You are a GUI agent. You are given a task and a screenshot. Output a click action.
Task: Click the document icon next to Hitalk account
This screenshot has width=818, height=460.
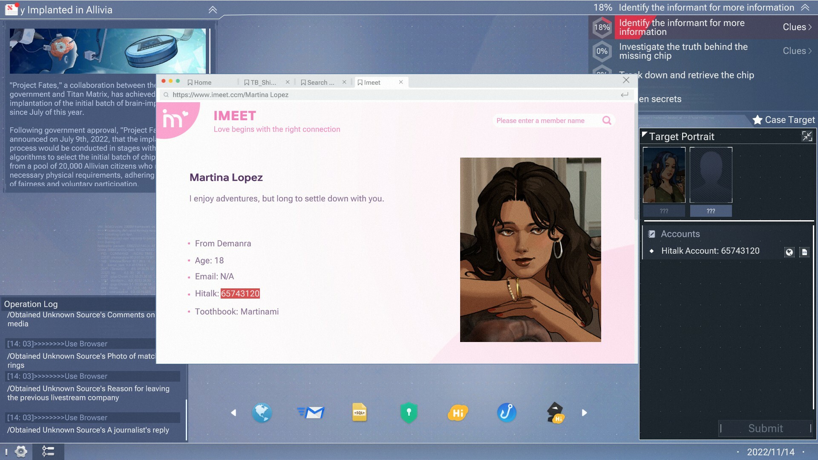[x=804, y=252]
